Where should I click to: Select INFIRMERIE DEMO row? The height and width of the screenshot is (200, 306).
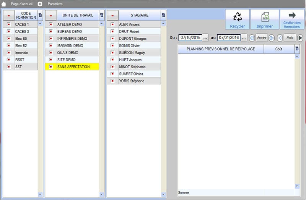point(72,39)
